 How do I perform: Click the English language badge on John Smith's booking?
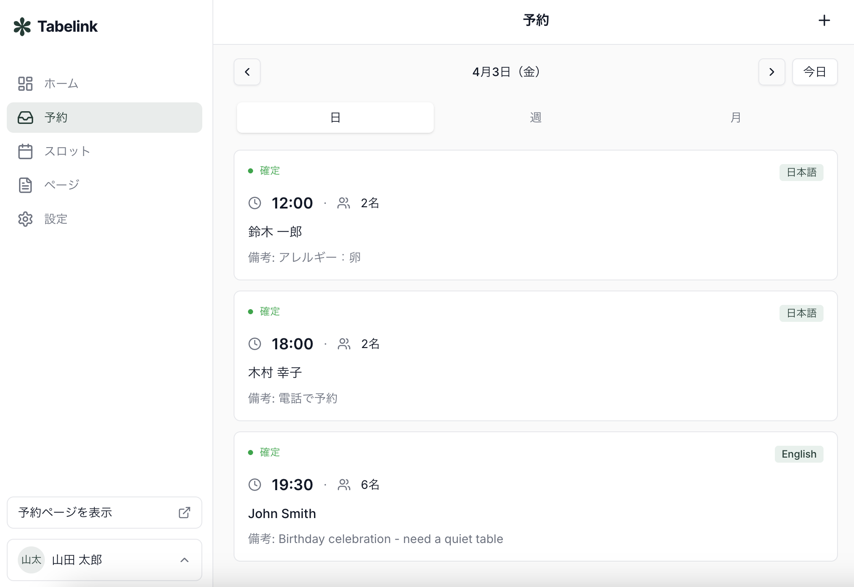(x=799, y=454)
